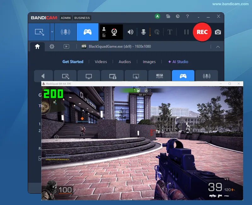Toggle the speaker sound icon

coord(130,32)
